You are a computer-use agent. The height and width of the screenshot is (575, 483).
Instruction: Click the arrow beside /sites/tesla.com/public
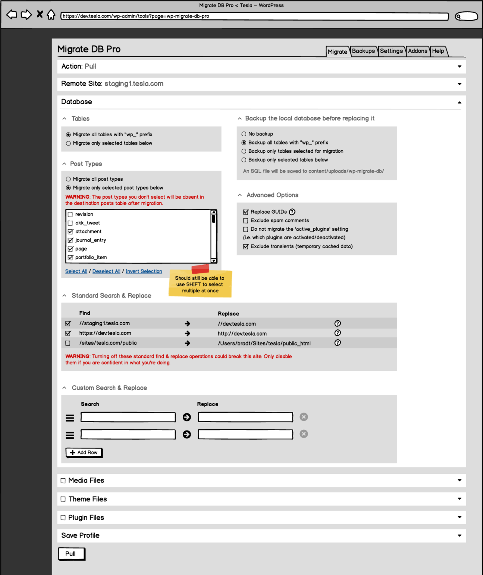pos(188,343)
